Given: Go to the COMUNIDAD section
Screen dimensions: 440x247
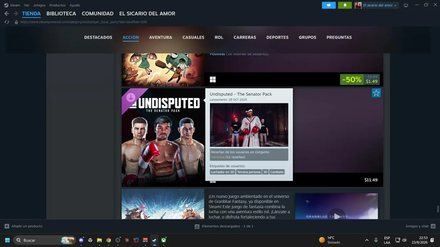Looking at the screenshot, I should 98,14.
